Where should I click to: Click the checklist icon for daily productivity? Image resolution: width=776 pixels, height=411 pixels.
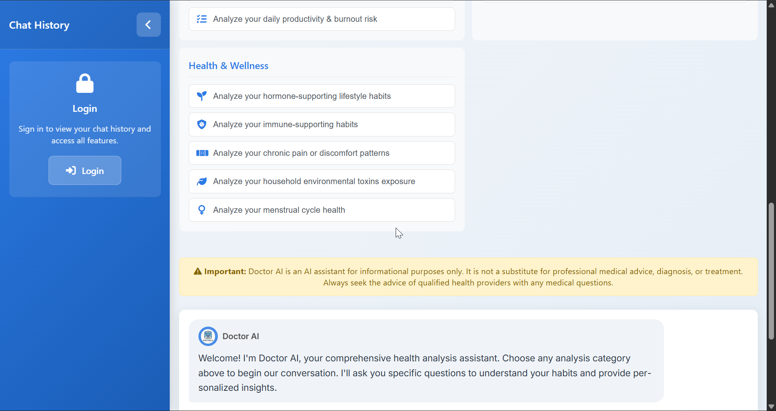(202, 19)
